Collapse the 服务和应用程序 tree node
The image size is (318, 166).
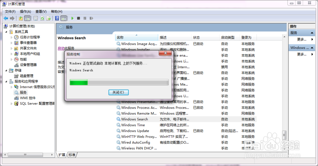[x=6, y=82]
